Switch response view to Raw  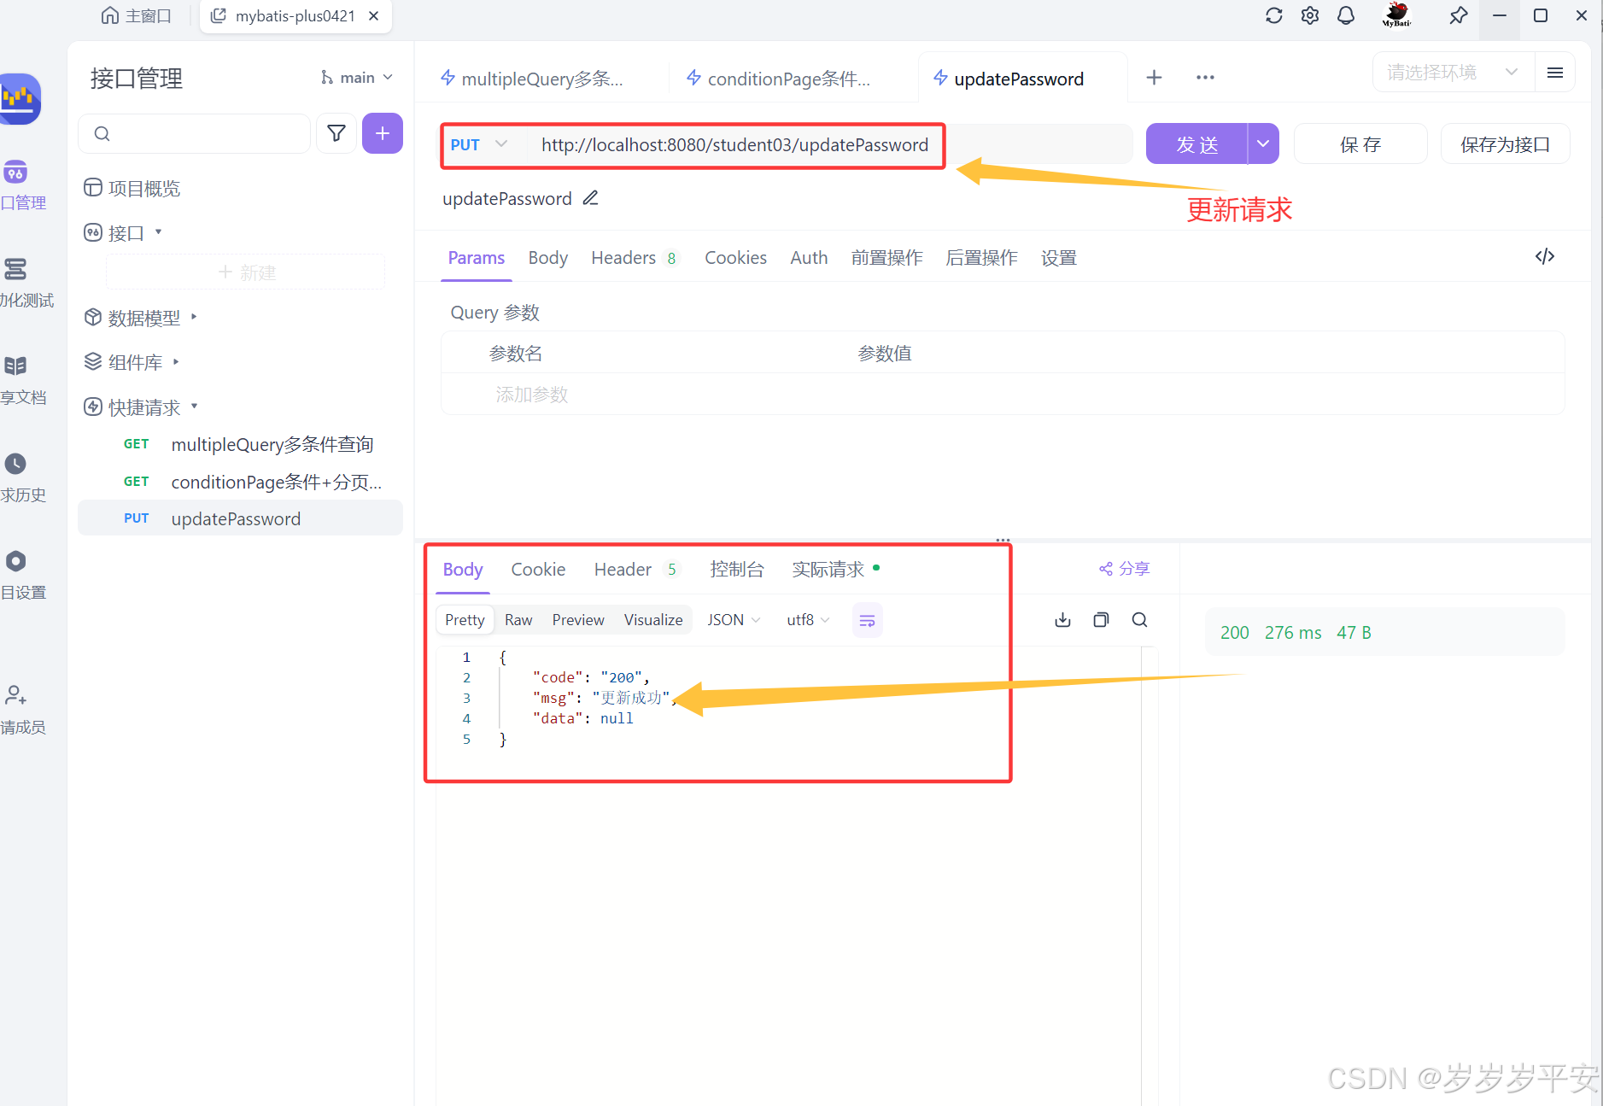(518, 619)
